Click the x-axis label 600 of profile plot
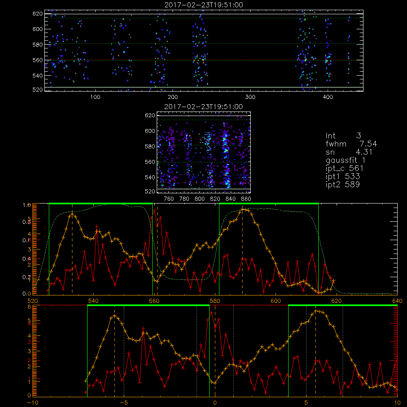Screen dimensions: 407x407 tap(276, 301)
